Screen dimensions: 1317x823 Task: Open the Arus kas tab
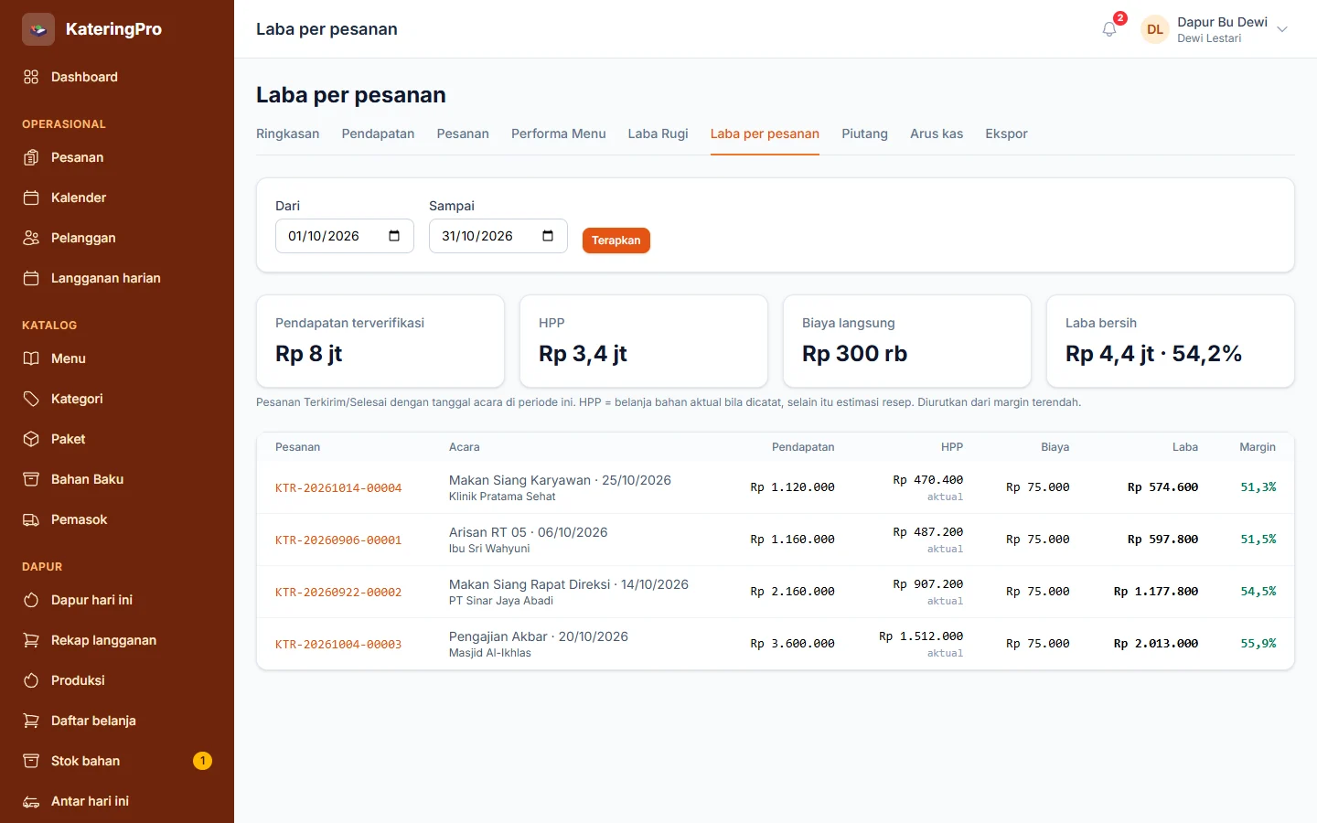click(937, 134)
